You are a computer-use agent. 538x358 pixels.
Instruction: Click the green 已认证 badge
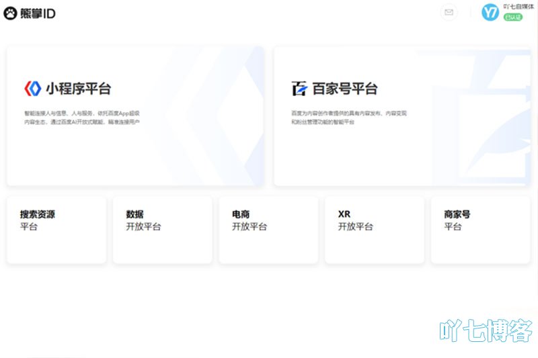(512, 17)
